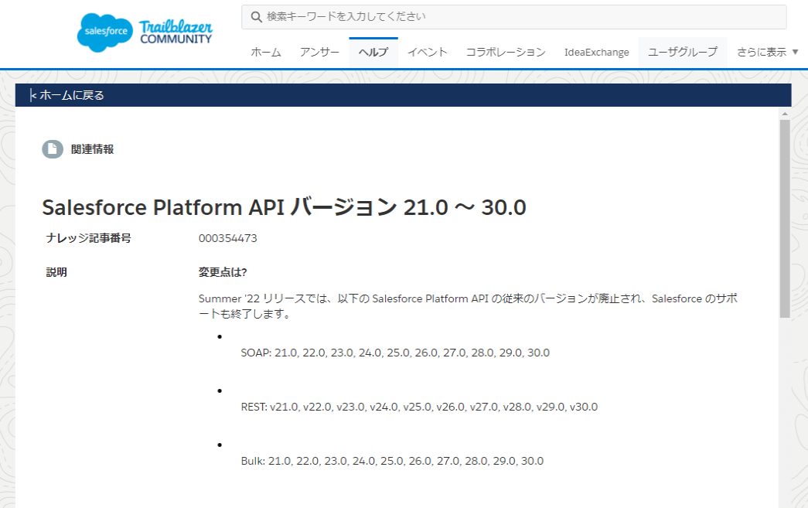Image resolution: width=808 pixels, height=508 pixels.
Task: Click the Bulk versions list line
Action: point(392,461)
